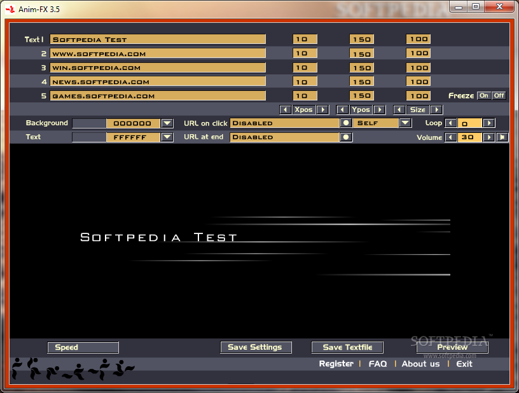519x393 pixels.
Task: Decrease Xpos with left arrow
Action: tap(286, 110)
